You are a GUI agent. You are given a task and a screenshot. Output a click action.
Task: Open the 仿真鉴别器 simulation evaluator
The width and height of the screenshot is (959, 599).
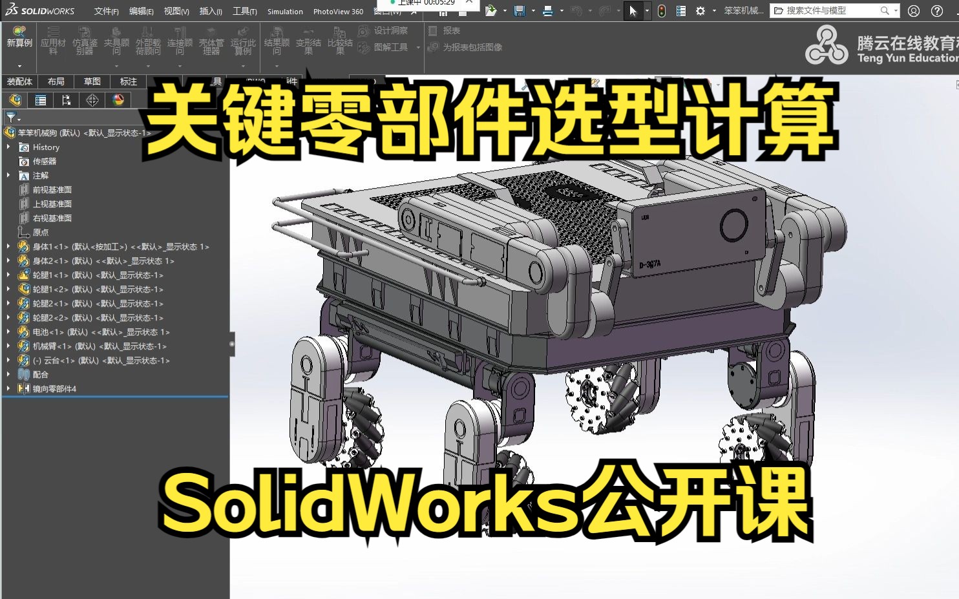(x=85, y=41)
